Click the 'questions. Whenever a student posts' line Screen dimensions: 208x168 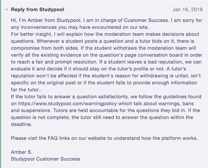click(x=102, y=41)
